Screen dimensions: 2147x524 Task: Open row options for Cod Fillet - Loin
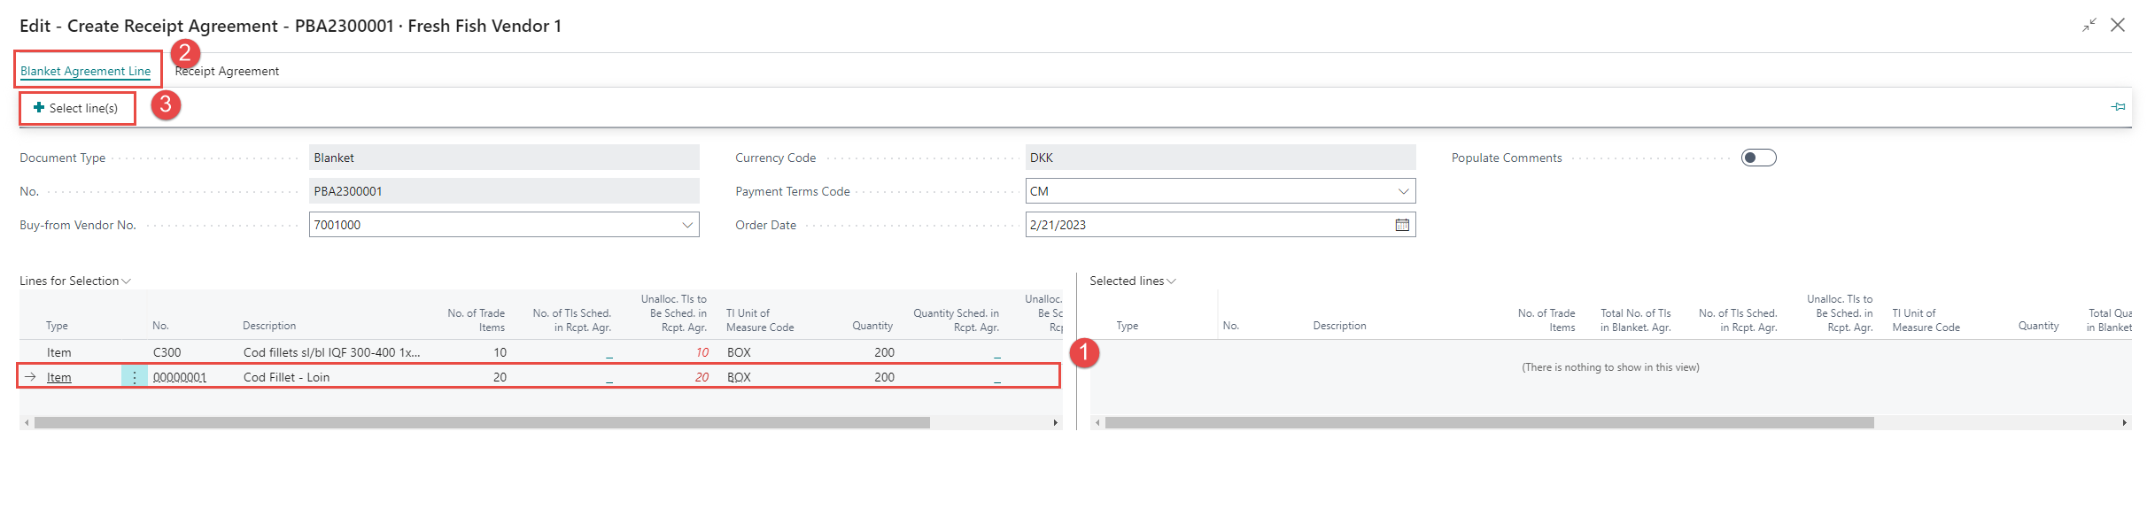tap(135, 377)
